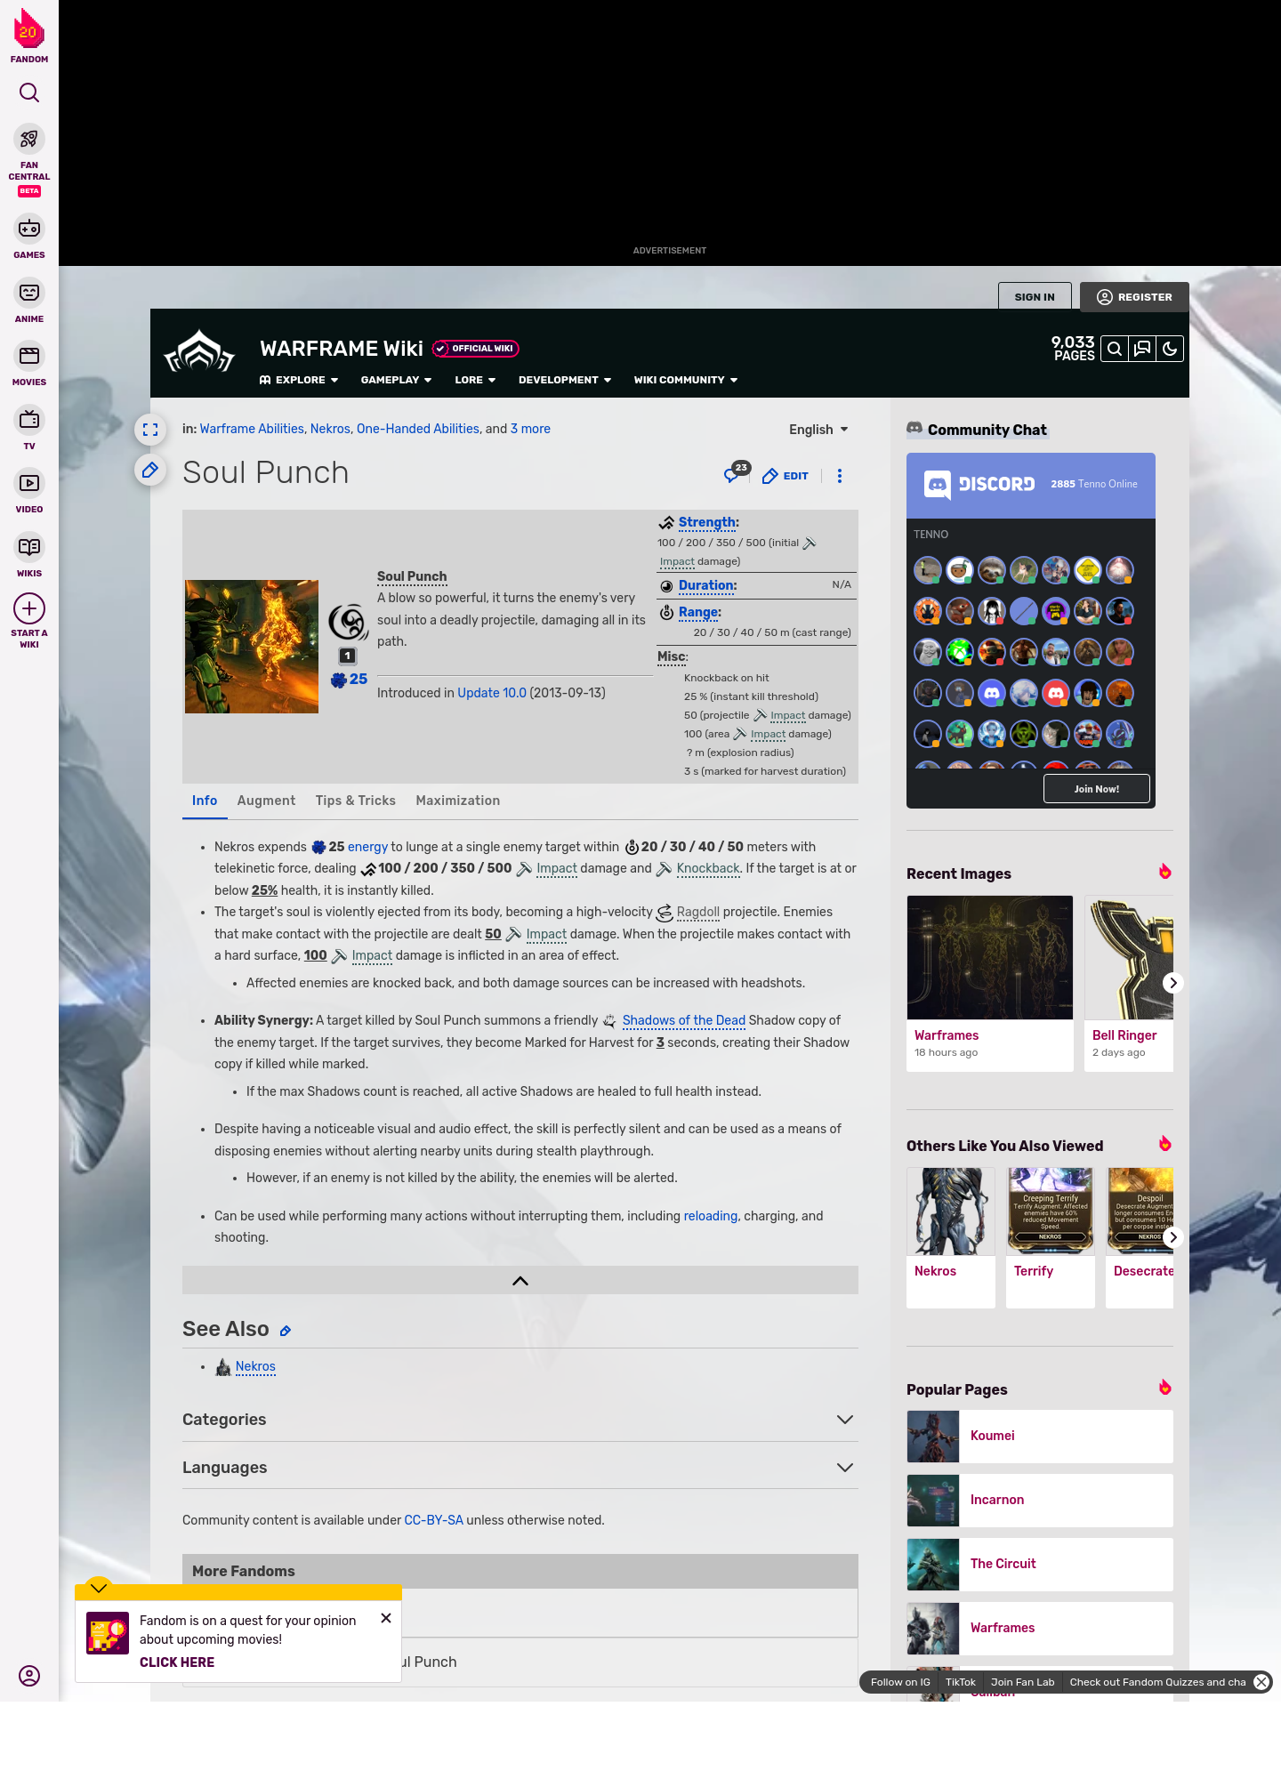This screenshot has width=1281, height=1779.
Task: Open the Wikis book icon
Action: click(29, 547)
